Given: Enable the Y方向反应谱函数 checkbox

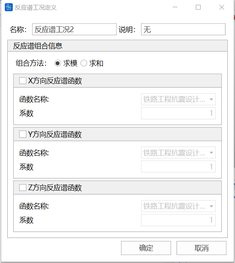Looking at the screenshot, I should [23, 134].
